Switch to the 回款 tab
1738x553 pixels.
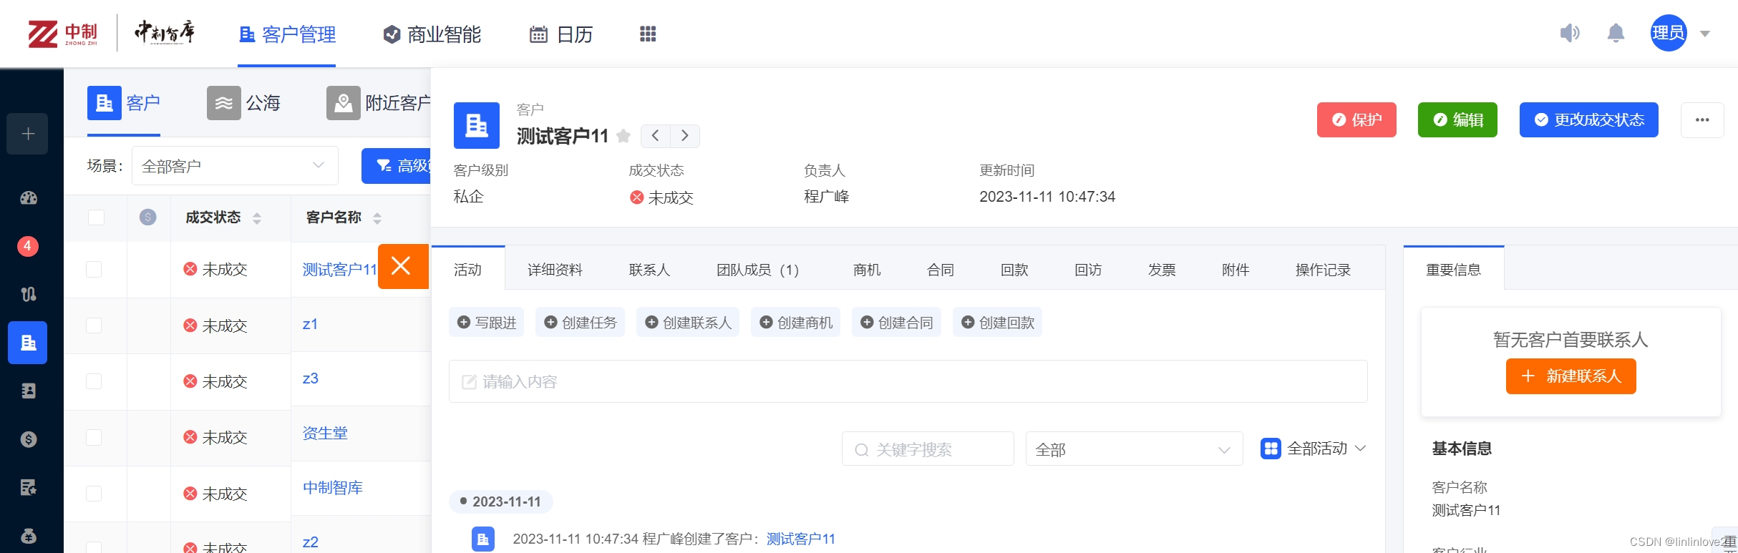1014,270
